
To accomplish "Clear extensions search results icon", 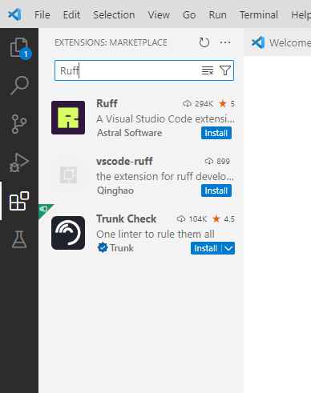I will (208, 70).
